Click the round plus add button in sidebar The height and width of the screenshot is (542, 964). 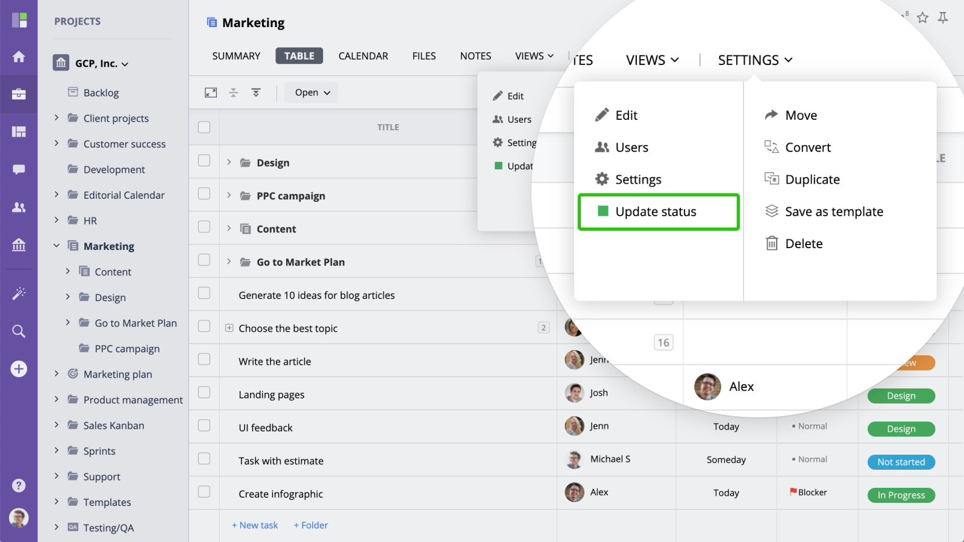point(19,369)
